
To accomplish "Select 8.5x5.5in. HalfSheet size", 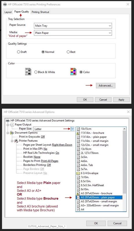I will click(x=92, y=185).
